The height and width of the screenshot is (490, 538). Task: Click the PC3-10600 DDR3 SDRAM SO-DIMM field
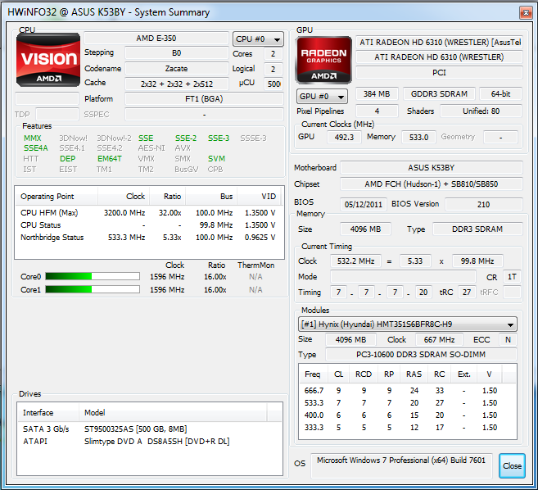(x=421, y=354)
